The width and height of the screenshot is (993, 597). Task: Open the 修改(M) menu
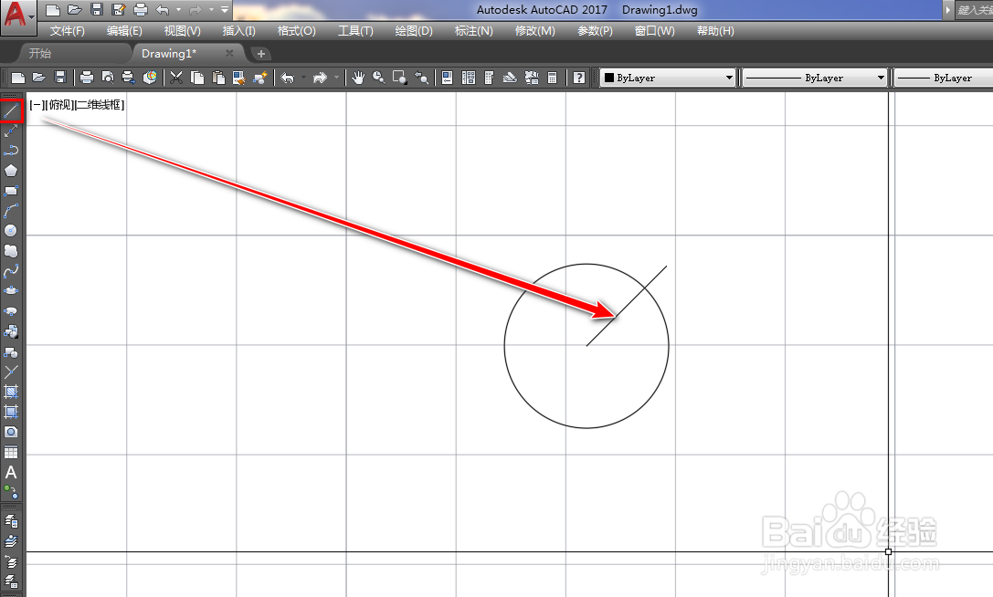(535, 30)
